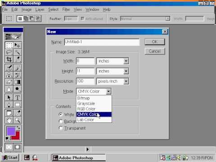Screen dimensions: 216x162
Task: Select the Notes tool
Action: coord(9,113)
